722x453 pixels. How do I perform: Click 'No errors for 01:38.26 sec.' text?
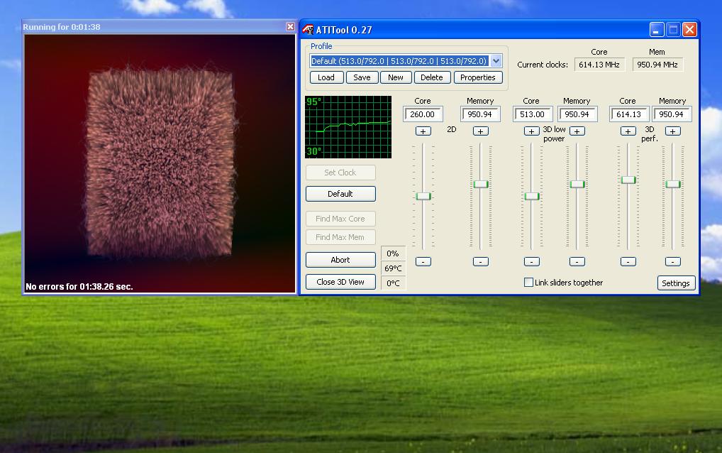[x=79, y=287]
